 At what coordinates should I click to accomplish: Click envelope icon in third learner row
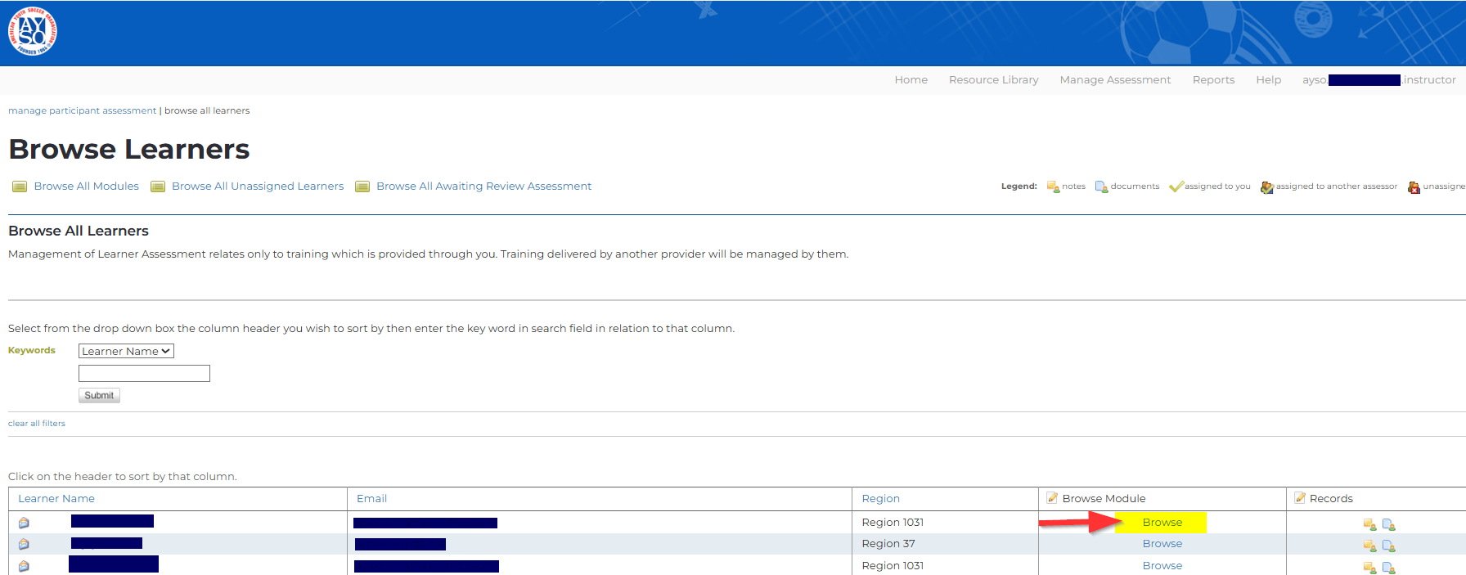24,566
